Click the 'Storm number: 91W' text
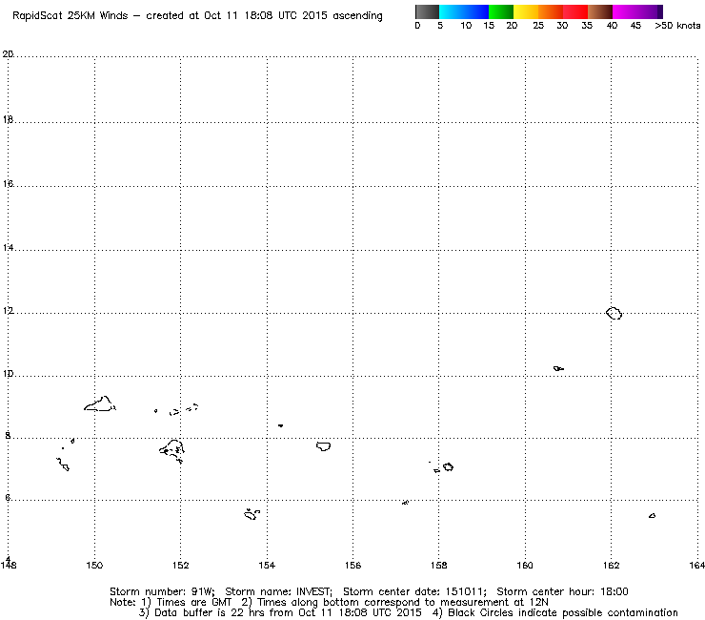705x620 pixels. (162, 591)
